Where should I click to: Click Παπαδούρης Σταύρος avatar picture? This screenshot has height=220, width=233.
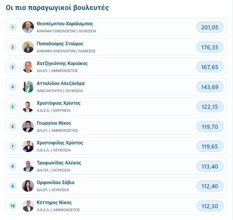(x=28, y=47)
